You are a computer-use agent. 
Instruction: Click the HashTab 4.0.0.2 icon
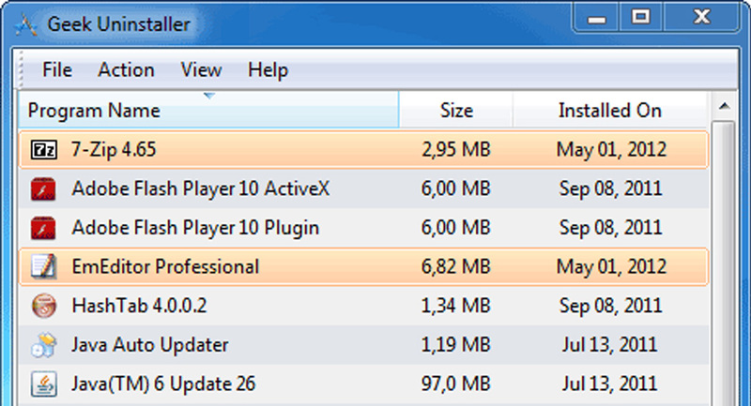click(42, 306)
